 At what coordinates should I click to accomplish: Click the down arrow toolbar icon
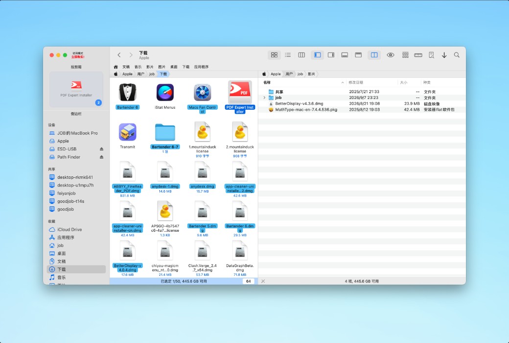[444, 55]
